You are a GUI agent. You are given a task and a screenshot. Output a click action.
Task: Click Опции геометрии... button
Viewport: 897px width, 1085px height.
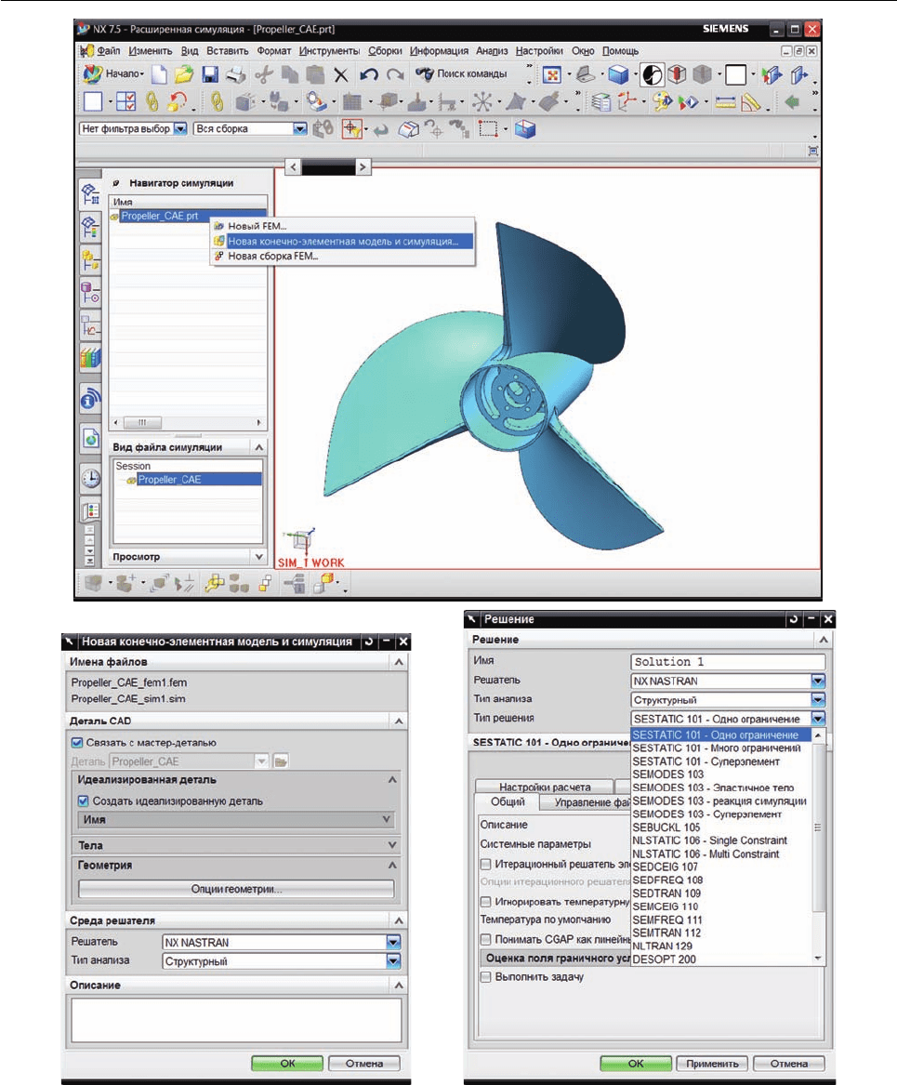pos(236,889)
